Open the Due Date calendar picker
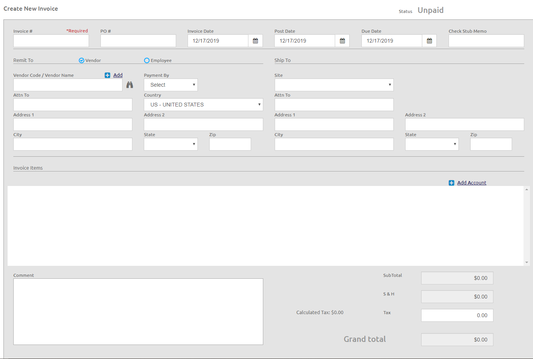 tap(429, 40)
